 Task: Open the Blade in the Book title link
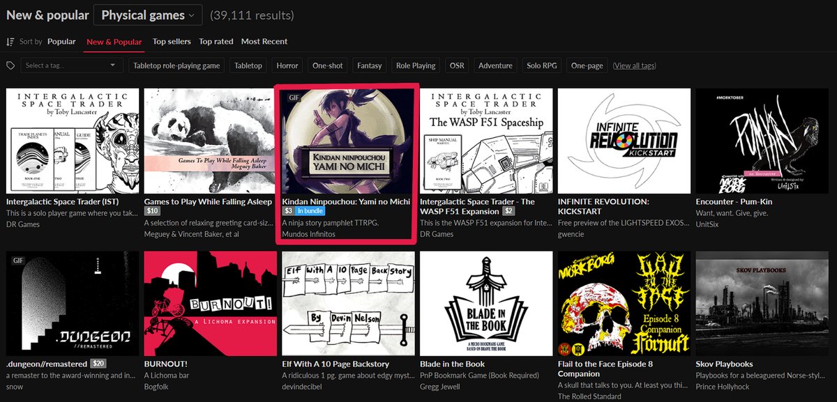[452, 364]
